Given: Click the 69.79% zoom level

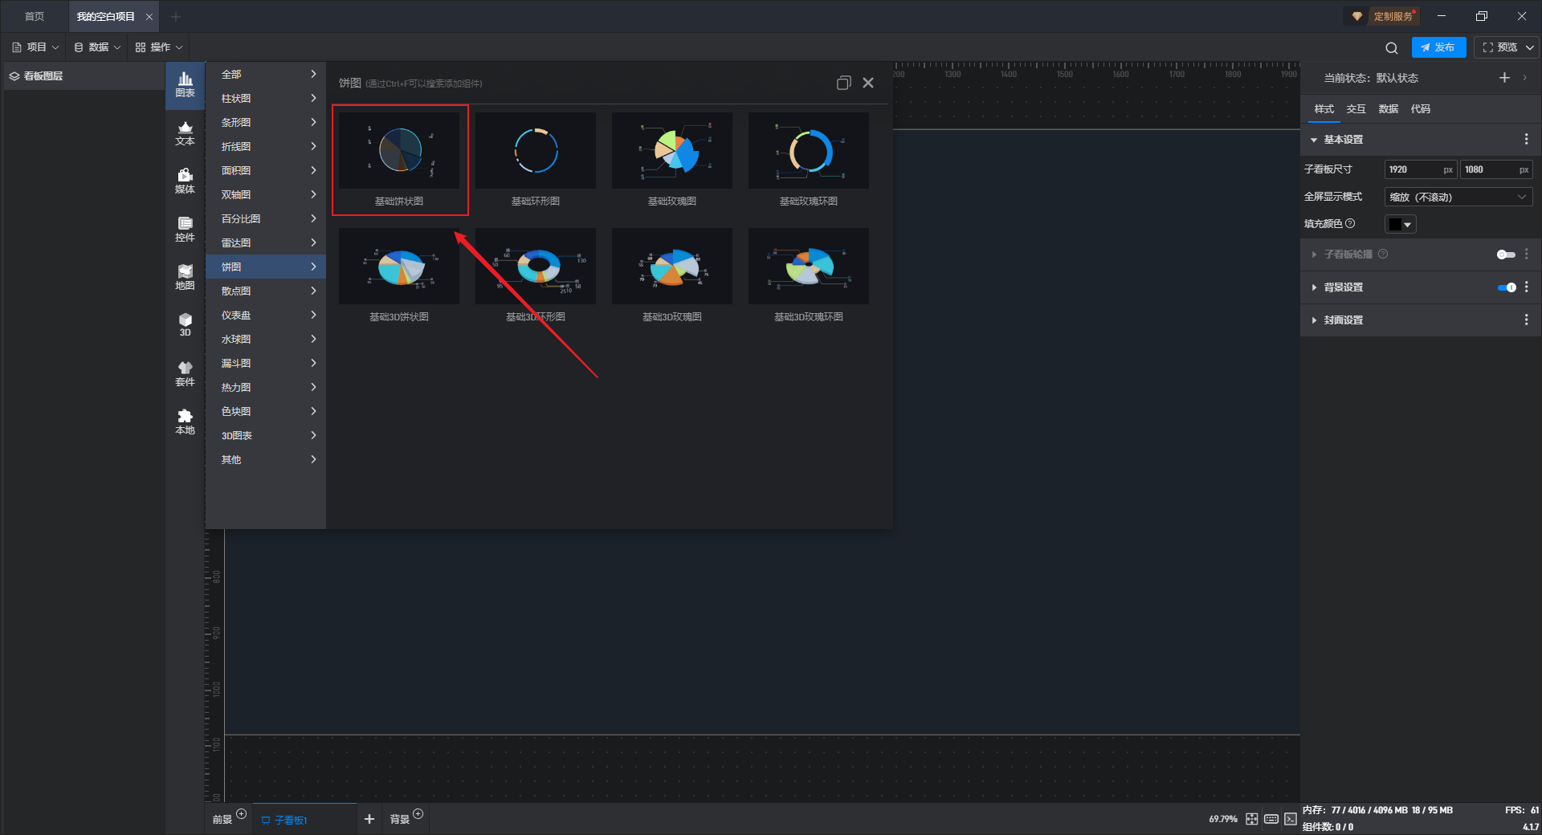Looking at the screenshot, I should coord(1223,819).
